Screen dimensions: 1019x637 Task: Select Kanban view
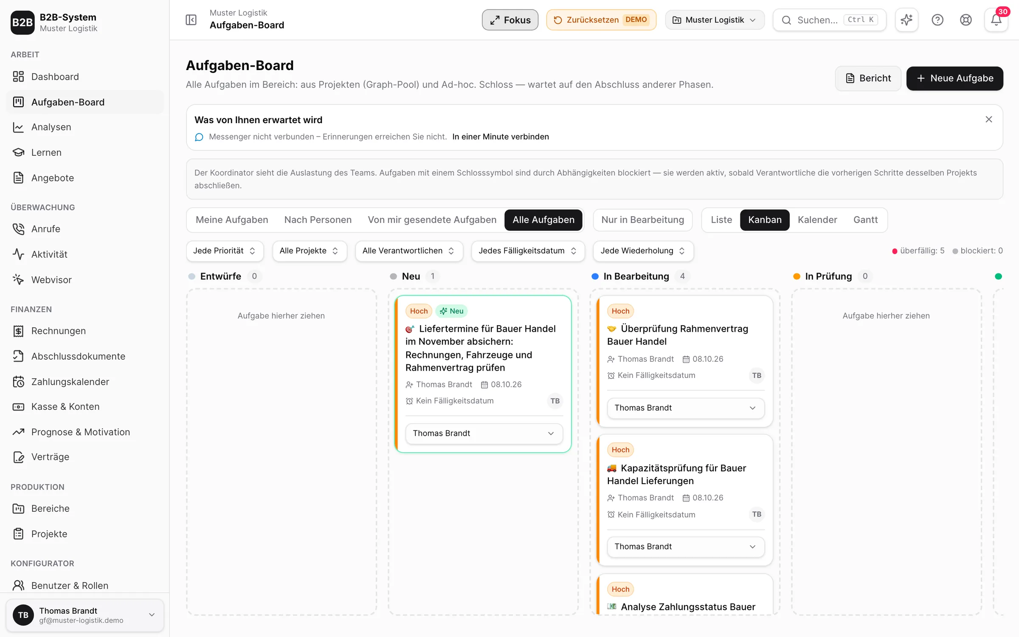tap(765, 220)
